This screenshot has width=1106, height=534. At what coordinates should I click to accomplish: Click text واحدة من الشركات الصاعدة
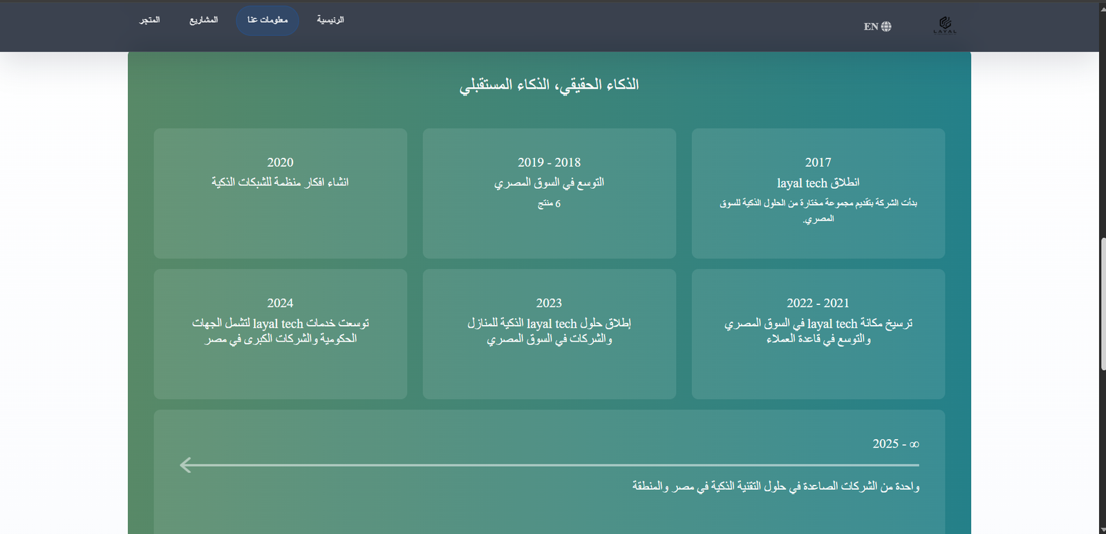[x=776, y=486]
